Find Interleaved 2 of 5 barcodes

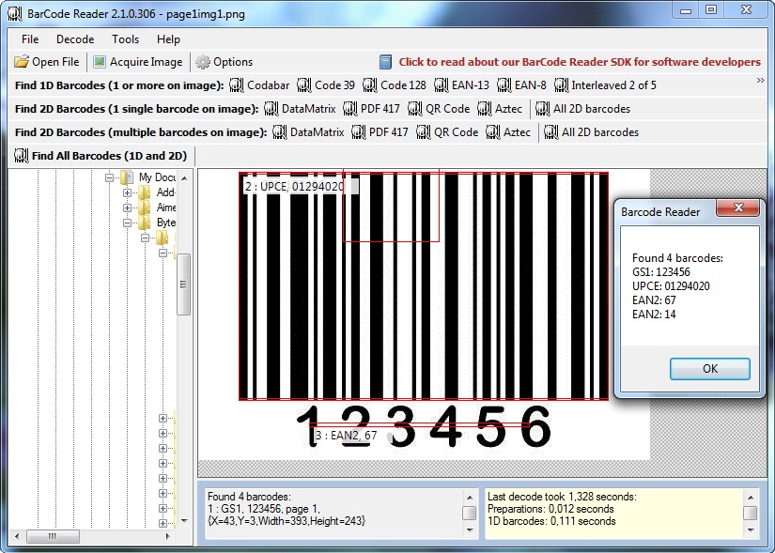606,85
